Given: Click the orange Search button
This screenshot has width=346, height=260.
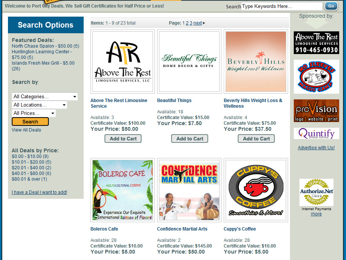Looking at the screenshot, I should click(30, 122).
